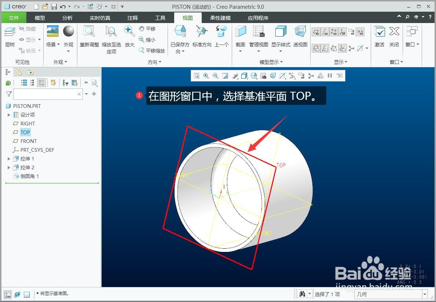
Task: Create new file from quick access toolbar
Action: pos(36,6)
